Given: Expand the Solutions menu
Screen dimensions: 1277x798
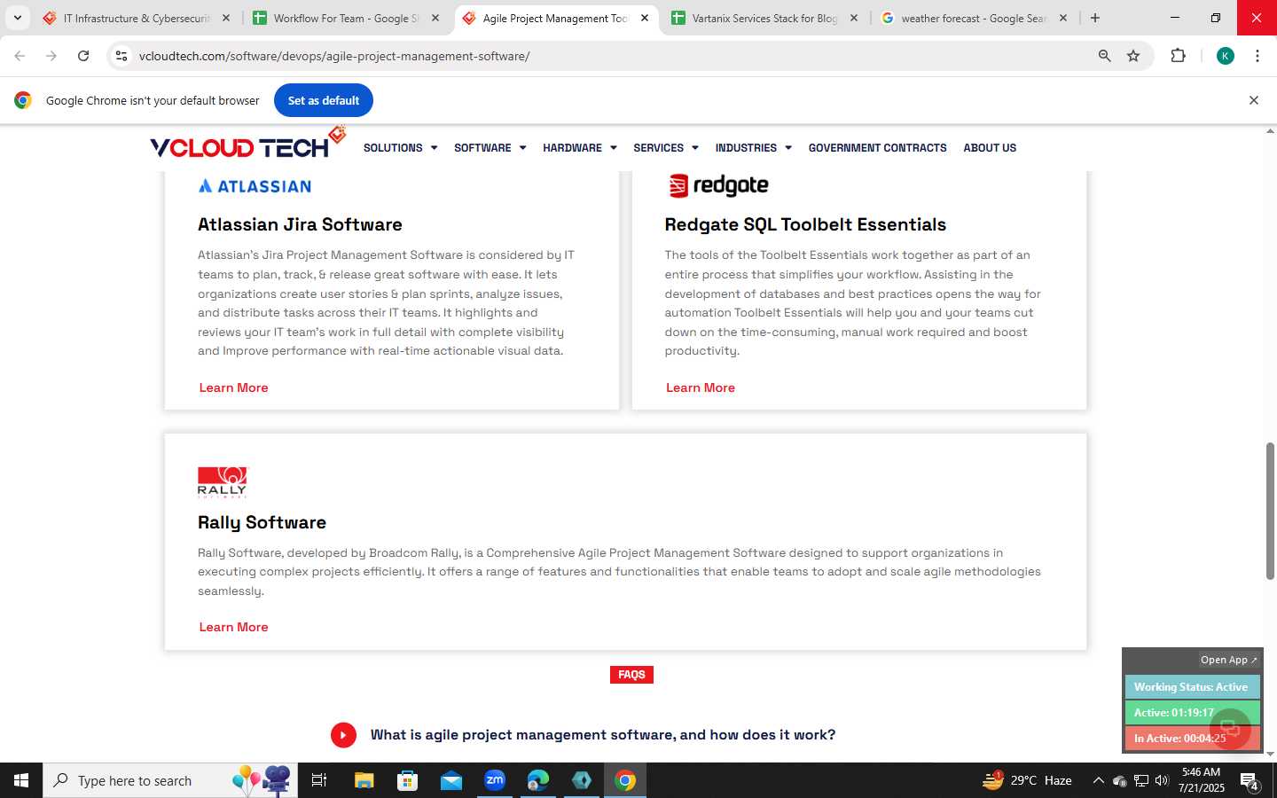Looking at the screenshot, I should pyautogui.click(x=400, y=148).
